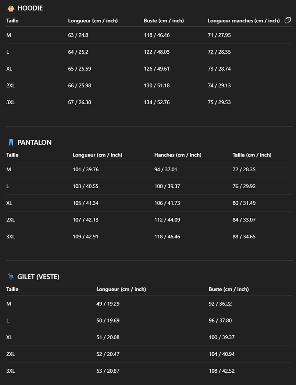Select pantalon length cell 109 / 42.91

point(86,237)
